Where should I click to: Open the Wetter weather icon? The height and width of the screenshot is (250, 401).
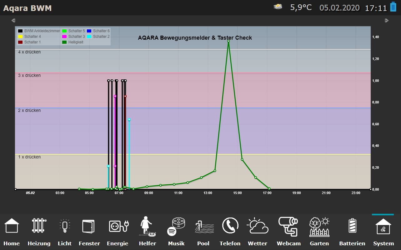click(x=257, y=226)
